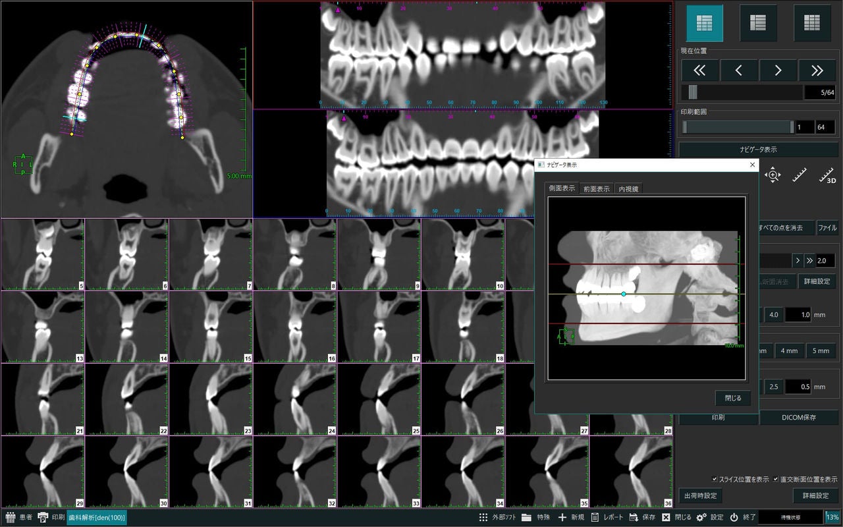Click the 現在位置 slider track
Screen dimensions: 843x527
[742, 92]
